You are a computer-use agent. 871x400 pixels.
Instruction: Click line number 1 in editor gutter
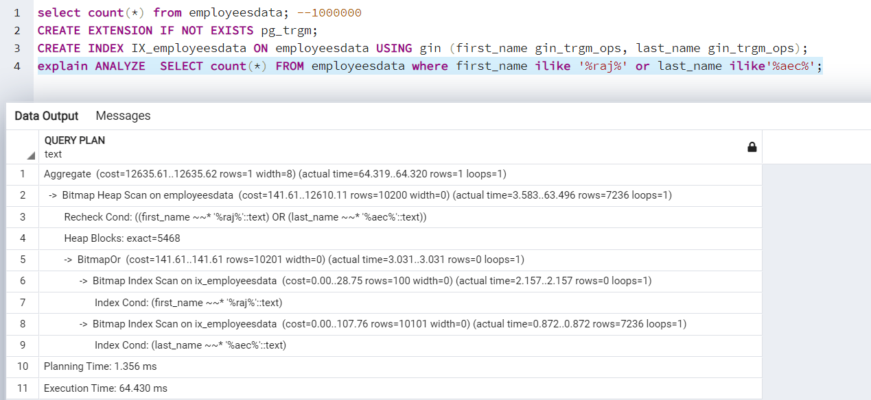[16, 12]
